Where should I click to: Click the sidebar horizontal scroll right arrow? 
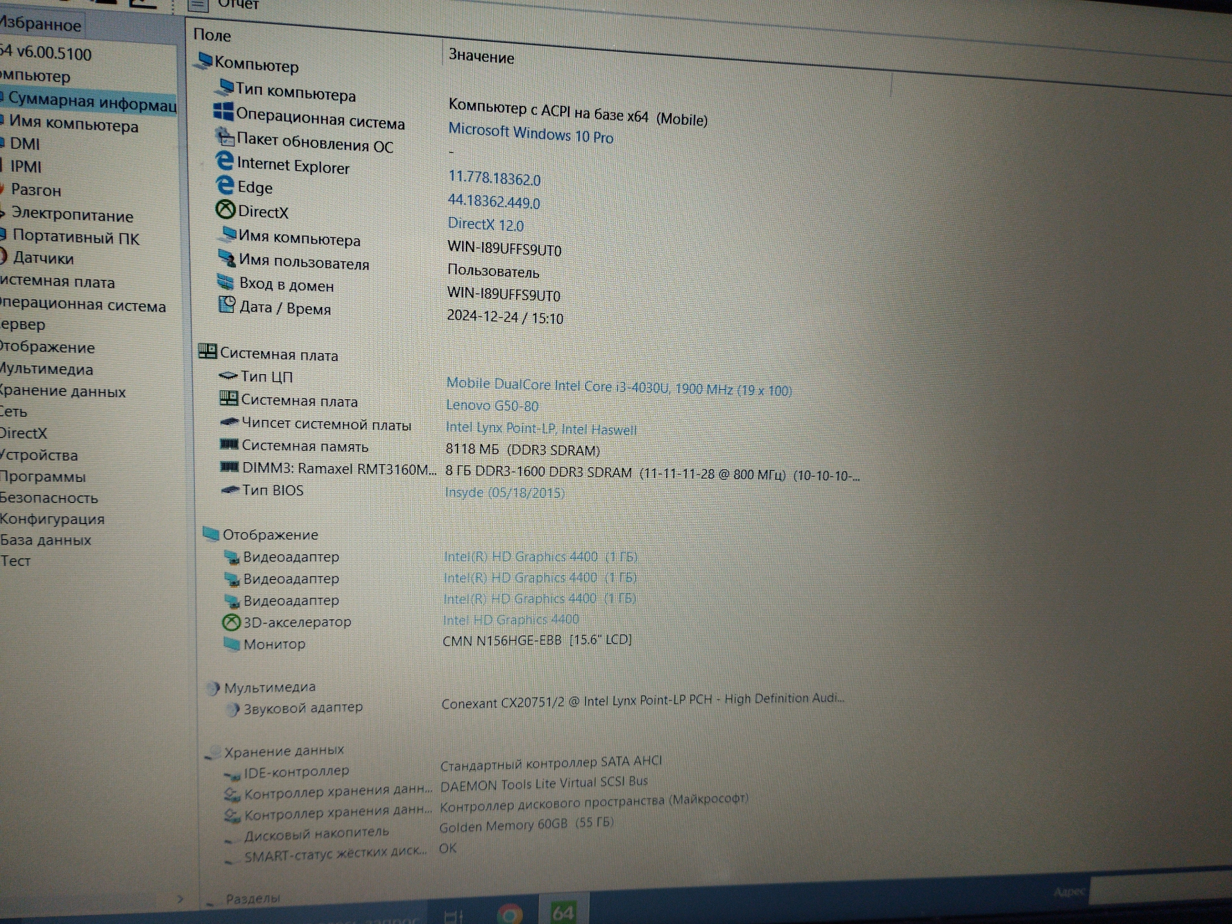[180, 899]
